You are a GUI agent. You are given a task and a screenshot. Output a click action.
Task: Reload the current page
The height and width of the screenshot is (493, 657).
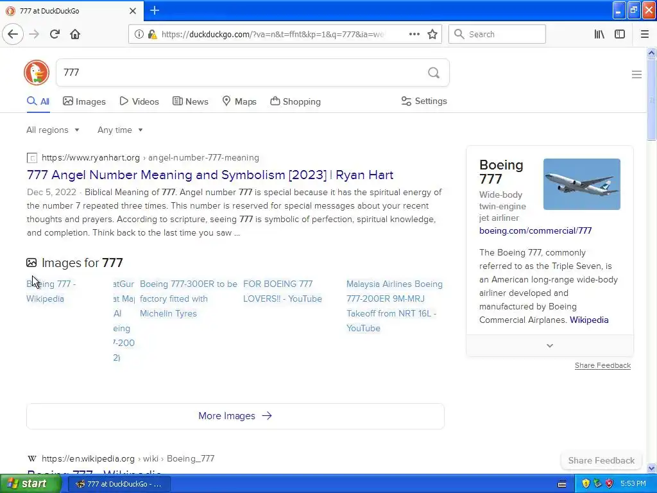click(55, 34)
